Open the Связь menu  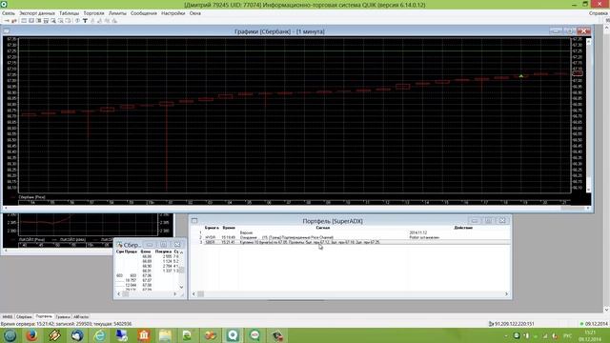tap(9, 13)
